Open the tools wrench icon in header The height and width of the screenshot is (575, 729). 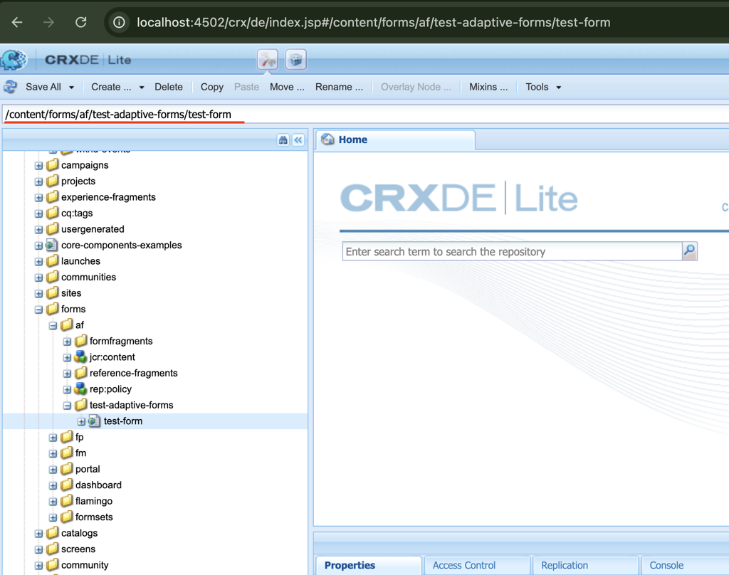[268, 60]
